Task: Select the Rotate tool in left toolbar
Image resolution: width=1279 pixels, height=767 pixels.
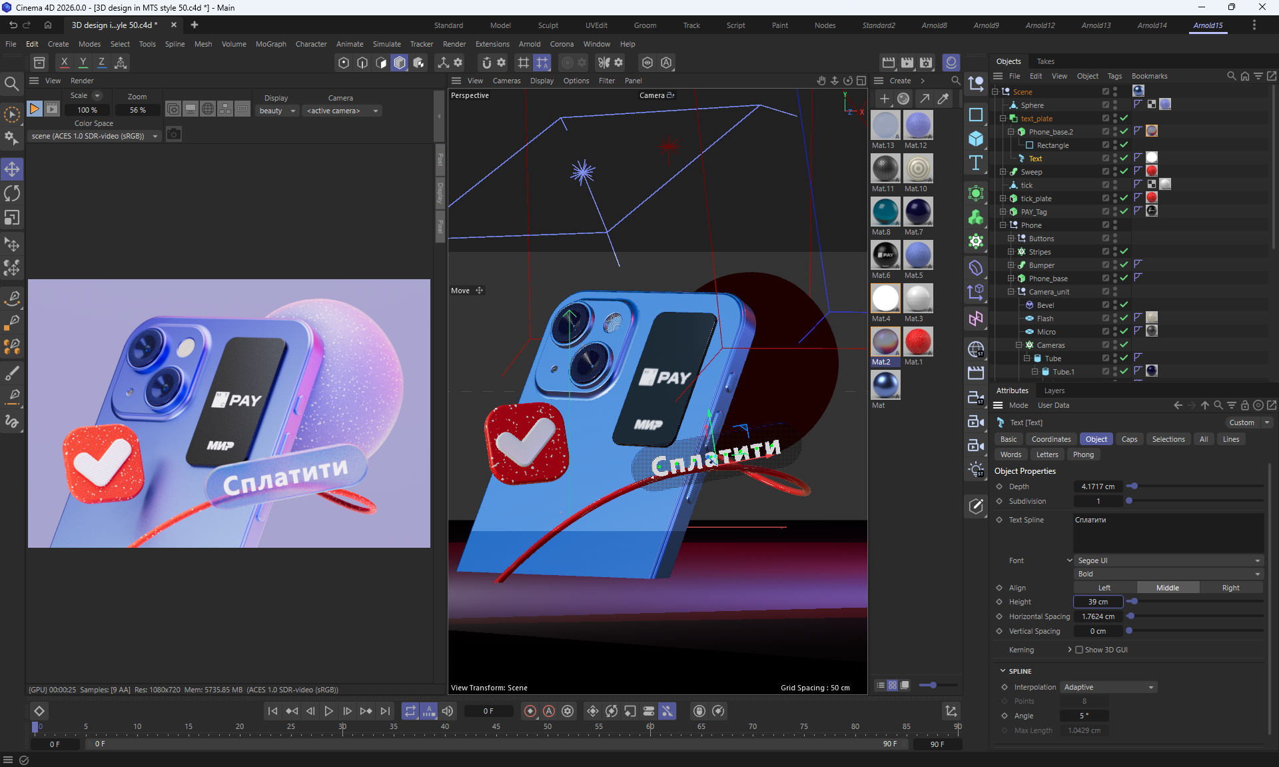Action: point(12,194)
